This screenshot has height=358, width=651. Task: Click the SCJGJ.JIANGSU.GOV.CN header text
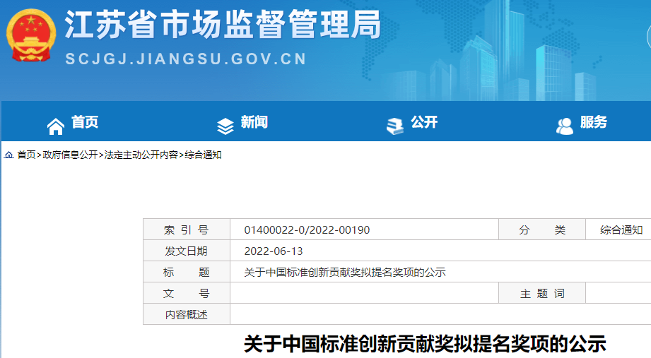click(186, 59)
